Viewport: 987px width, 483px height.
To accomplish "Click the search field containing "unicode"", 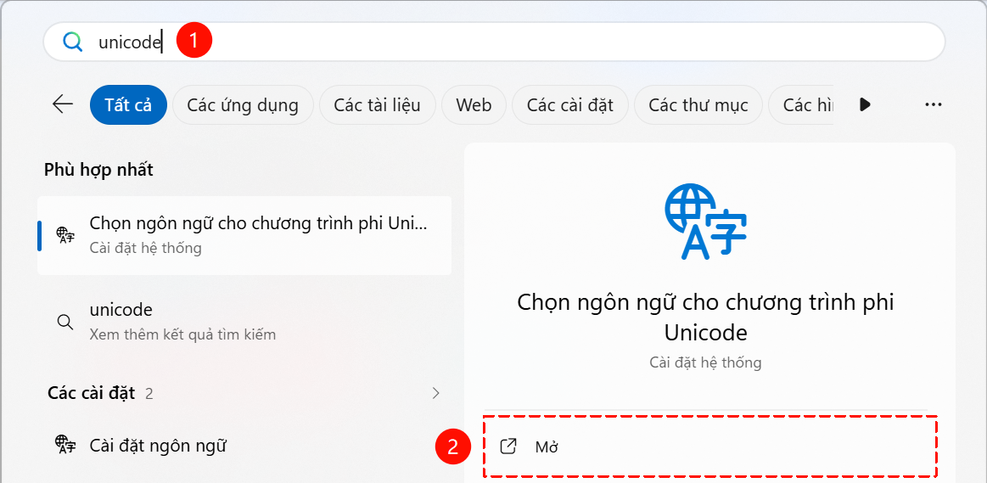I will click(x=509, y=42).
